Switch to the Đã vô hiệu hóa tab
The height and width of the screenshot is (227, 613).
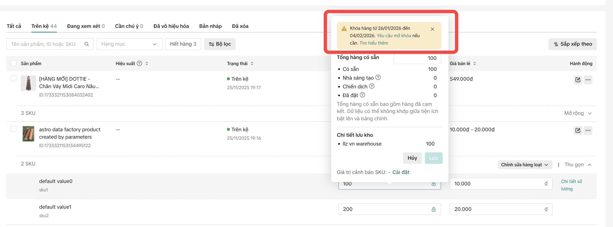[171, 26]
